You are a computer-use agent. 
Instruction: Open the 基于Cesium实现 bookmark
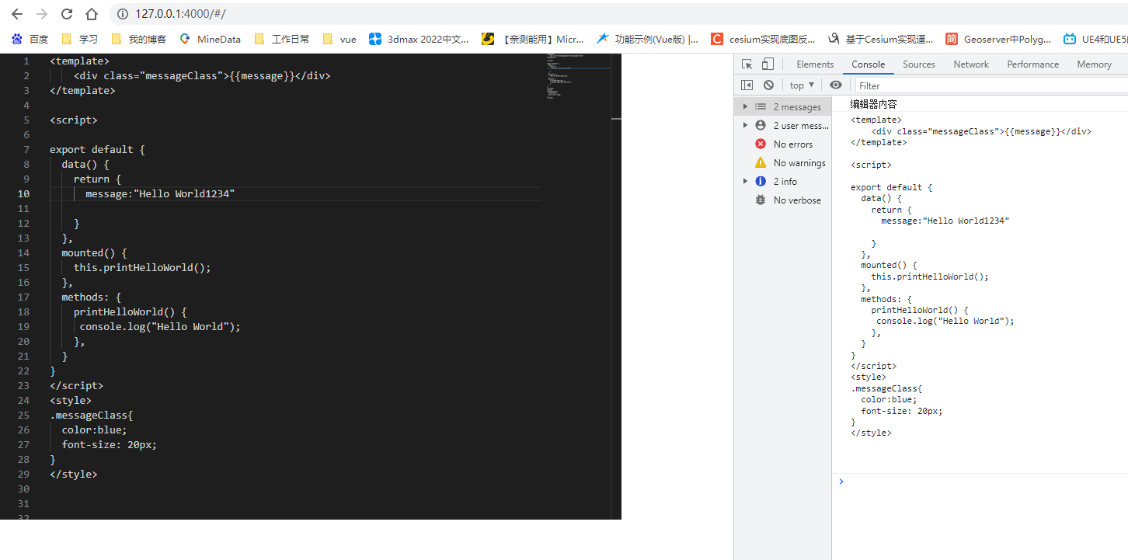coord(881,39)
